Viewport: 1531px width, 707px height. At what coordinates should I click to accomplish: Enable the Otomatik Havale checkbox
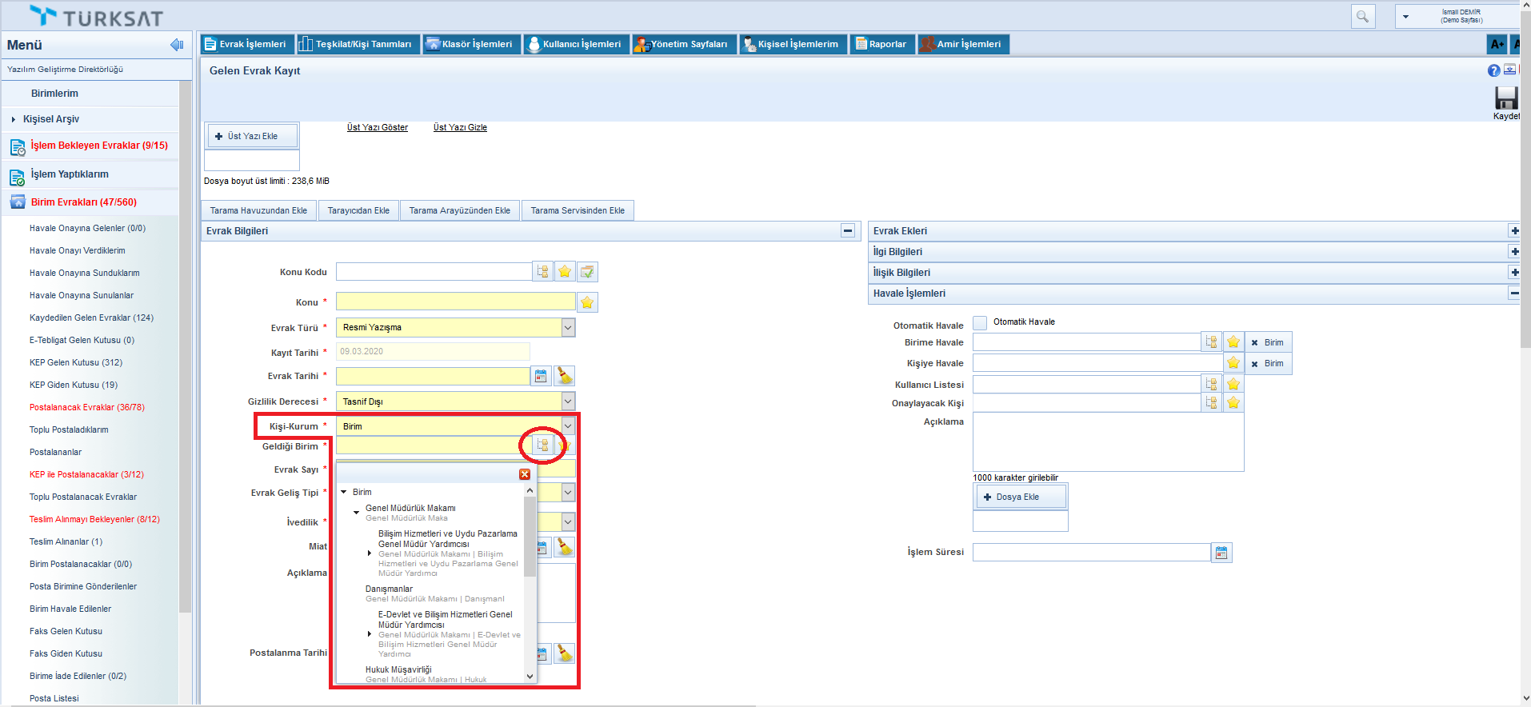click(980, 323)
